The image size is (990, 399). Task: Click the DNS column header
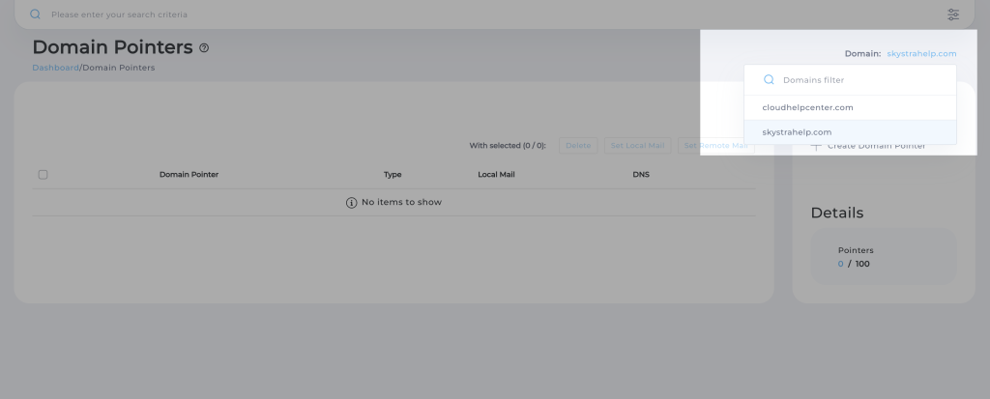click(641, 175)
